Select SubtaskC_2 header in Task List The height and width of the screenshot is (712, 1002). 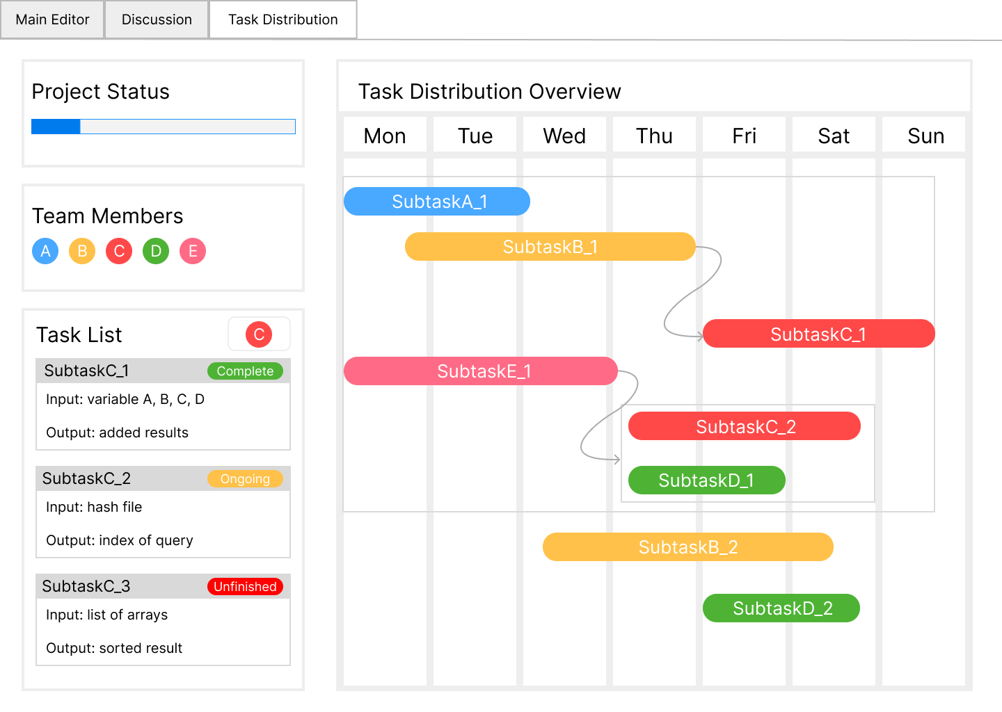pos(163,478)
